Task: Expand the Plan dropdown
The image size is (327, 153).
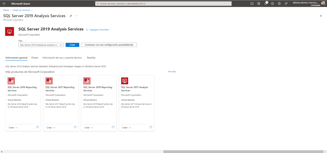Action: [41, 45]
